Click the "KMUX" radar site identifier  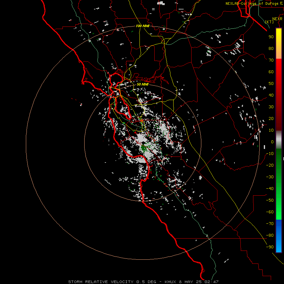click(170, 282)
